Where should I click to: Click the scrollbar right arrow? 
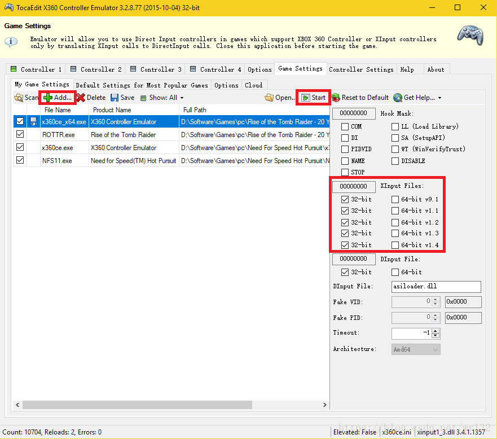click(x=324, y=405)
